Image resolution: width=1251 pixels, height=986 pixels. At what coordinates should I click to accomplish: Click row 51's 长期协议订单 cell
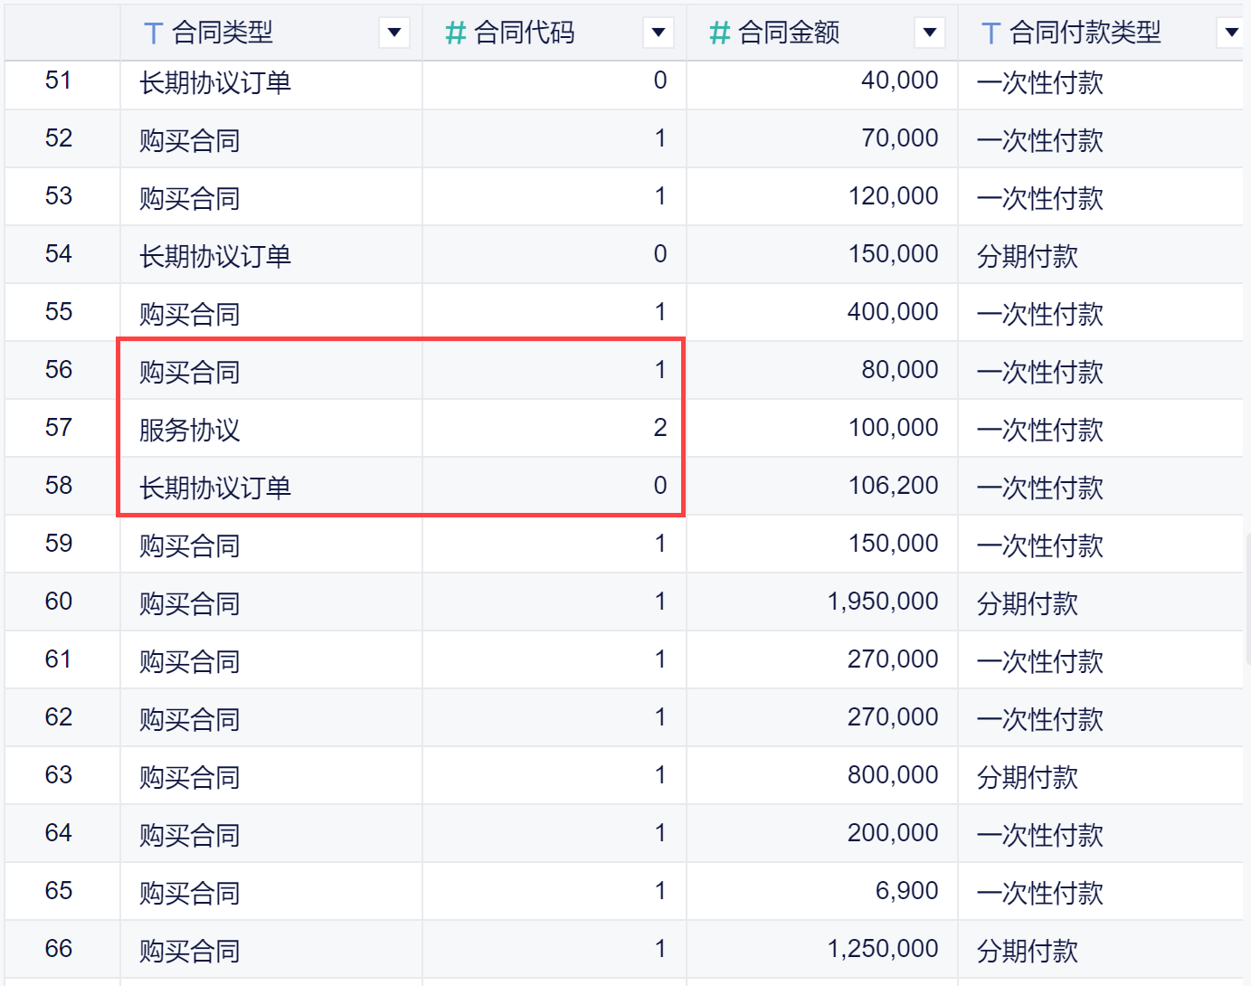(215, 82)
